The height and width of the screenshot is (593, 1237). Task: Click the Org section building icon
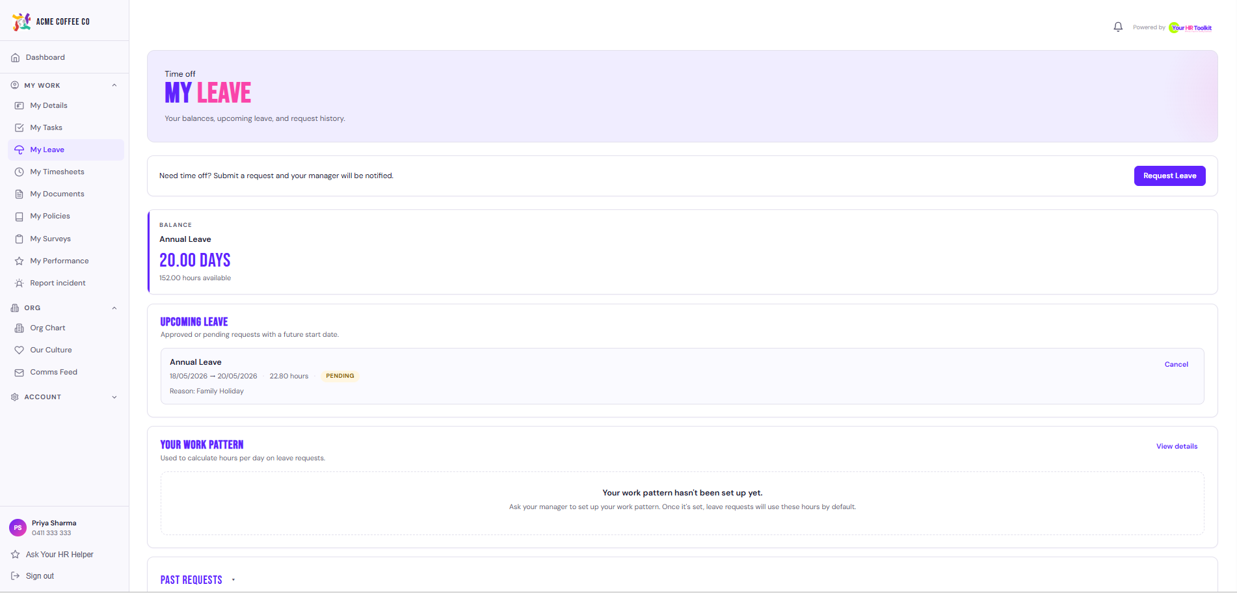[x=15, y=308]
